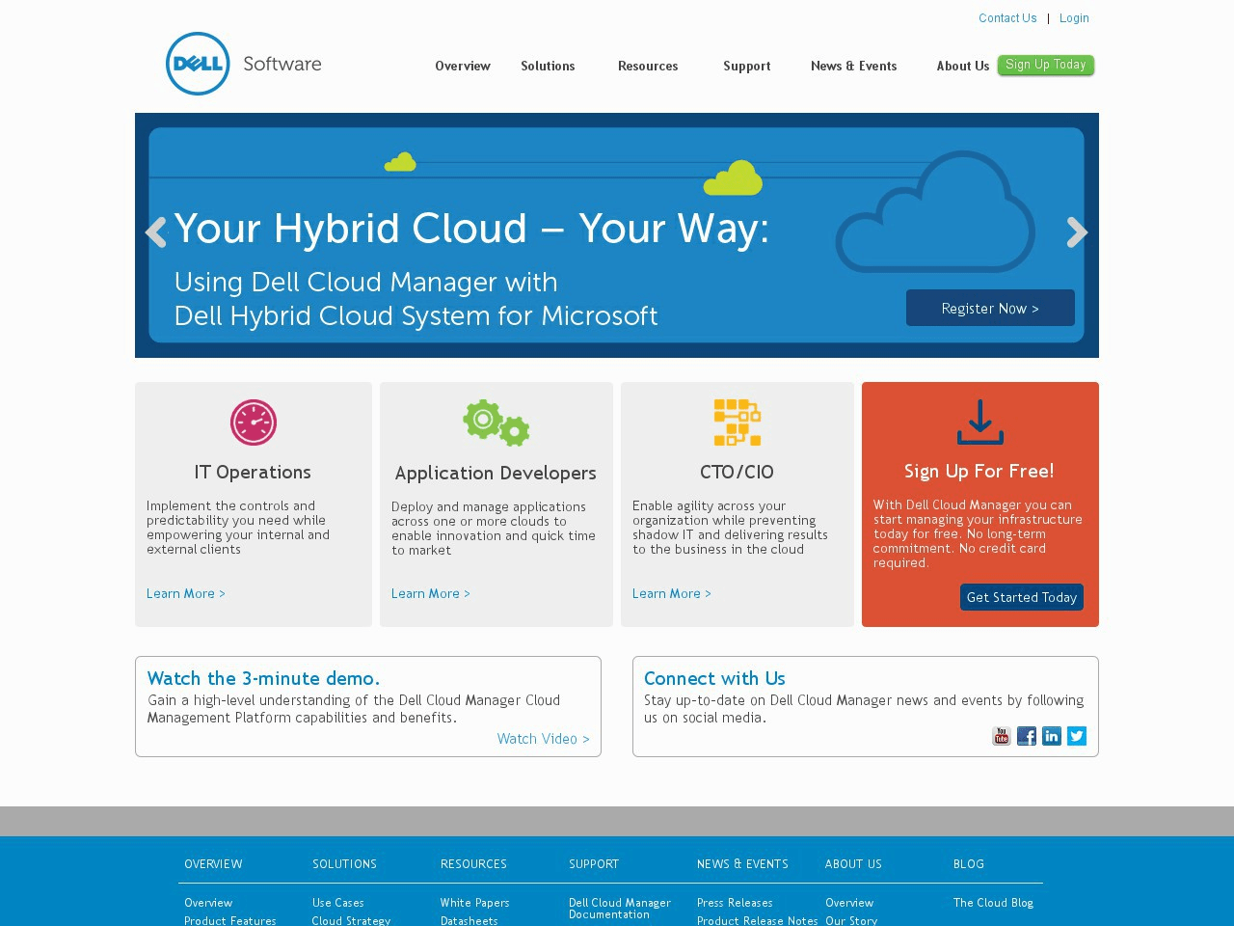Click the CTO/CIO heading
The image size is (1234, 926).
pos(737,472)
